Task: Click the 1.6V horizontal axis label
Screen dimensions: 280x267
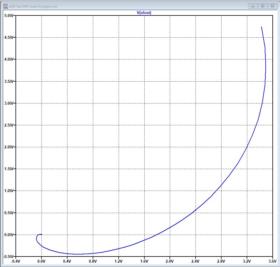Action: tap(144, 261)
